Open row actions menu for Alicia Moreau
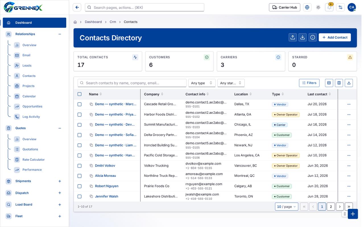This screenshot has height=227, width=364. coord(349,176)
